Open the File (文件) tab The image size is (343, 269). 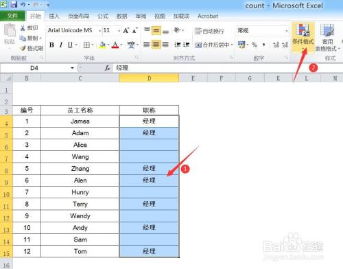(12, 16)
